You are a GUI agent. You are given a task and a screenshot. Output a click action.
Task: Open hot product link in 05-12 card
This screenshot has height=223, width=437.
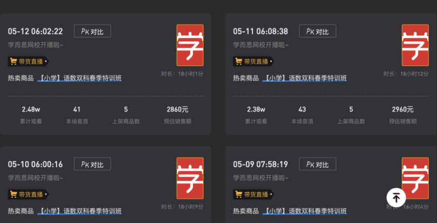pyautogui.click(x=79, y=78)
